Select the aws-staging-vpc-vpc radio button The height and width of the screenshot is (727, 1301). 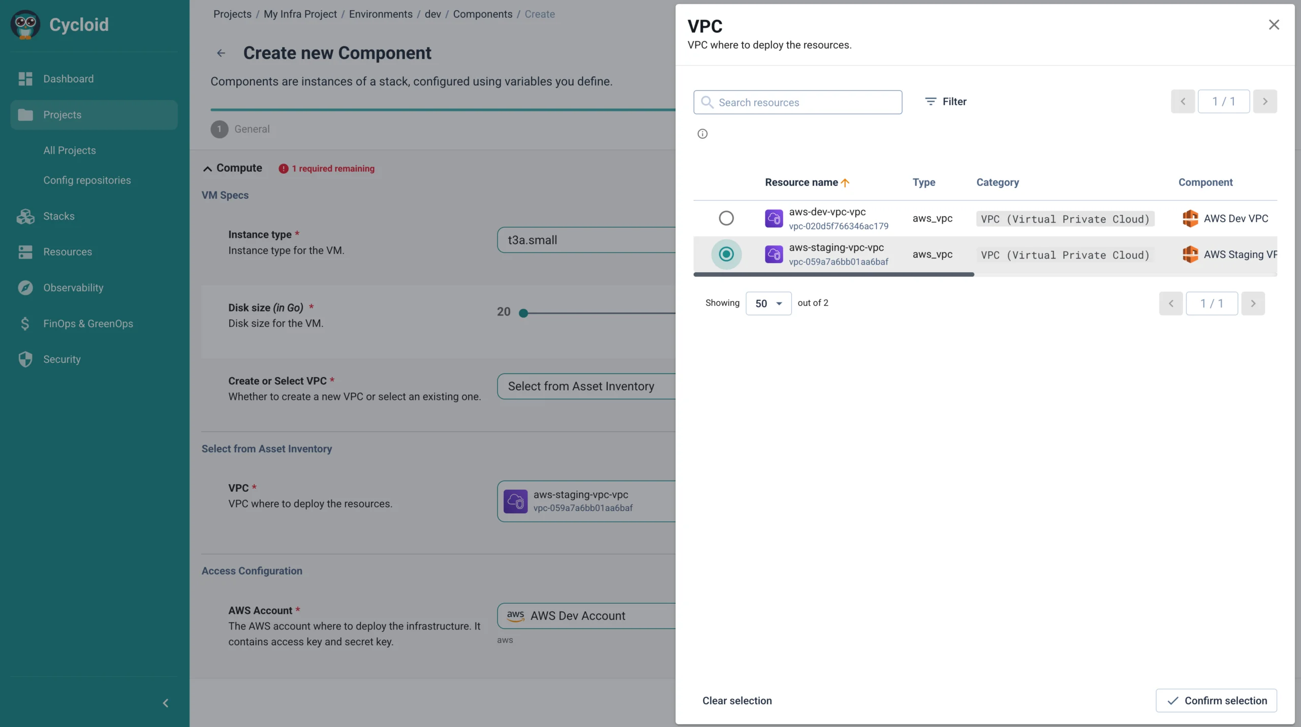(x=726, y=254)
